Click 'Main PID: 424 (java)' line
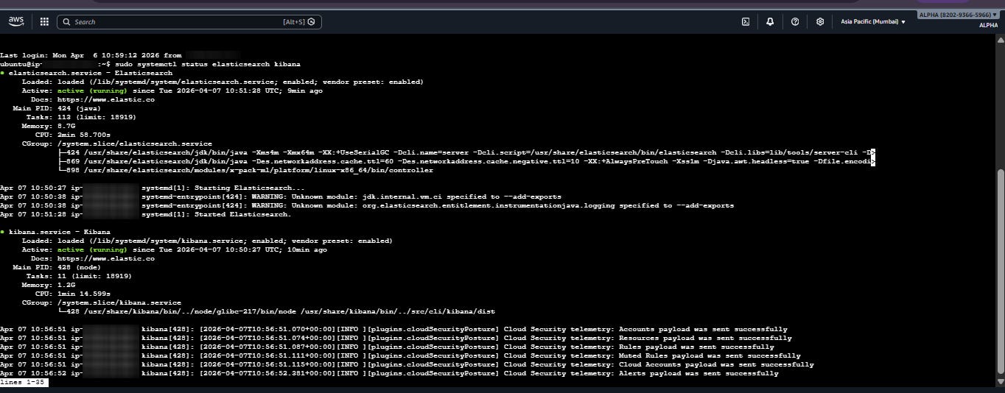 [x=57, y=108]
